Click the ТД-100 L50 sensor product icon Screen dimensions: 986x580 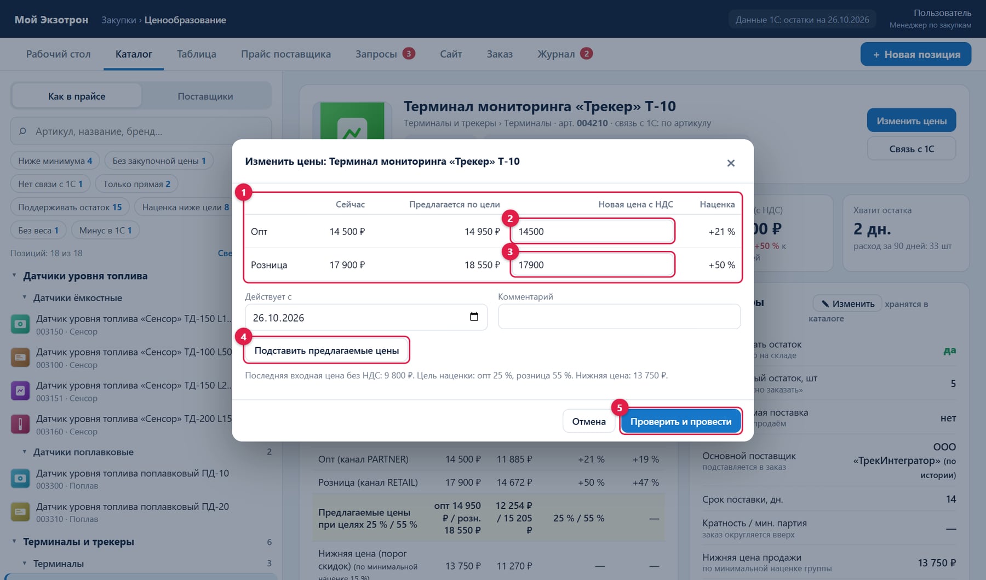(20, 358)
